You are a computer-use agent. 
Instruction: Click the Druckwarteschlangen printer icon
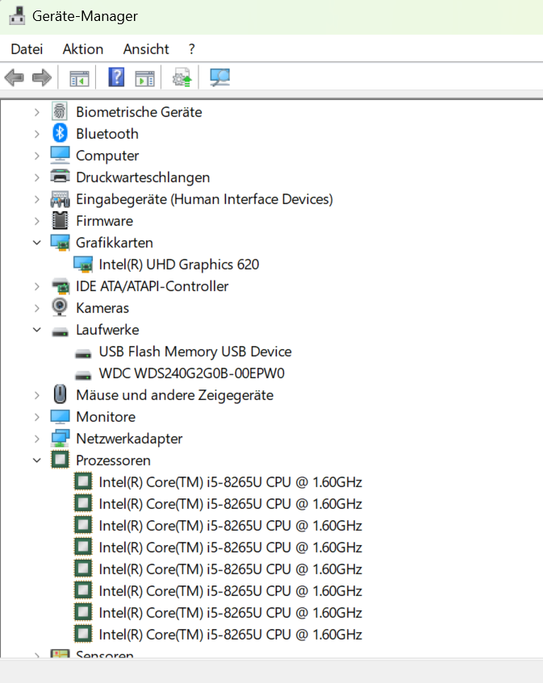(x=60, y=177)
